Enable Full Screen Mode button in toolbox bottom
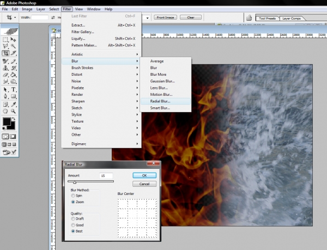 click(x=14, y=144)
